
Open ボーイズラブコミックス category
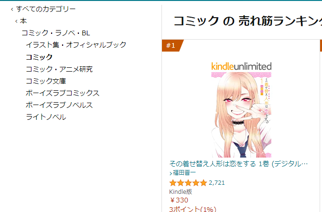tap(63, 93)
